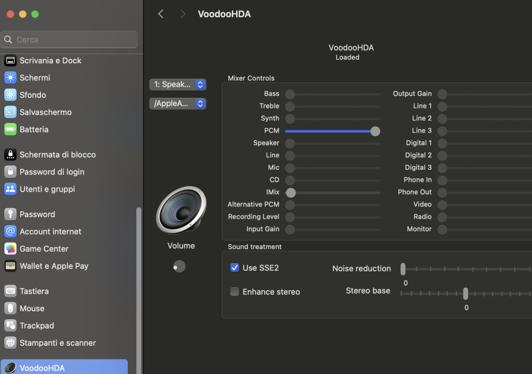
Task: Select the Account internet @ icon
Action: [10, 231]
